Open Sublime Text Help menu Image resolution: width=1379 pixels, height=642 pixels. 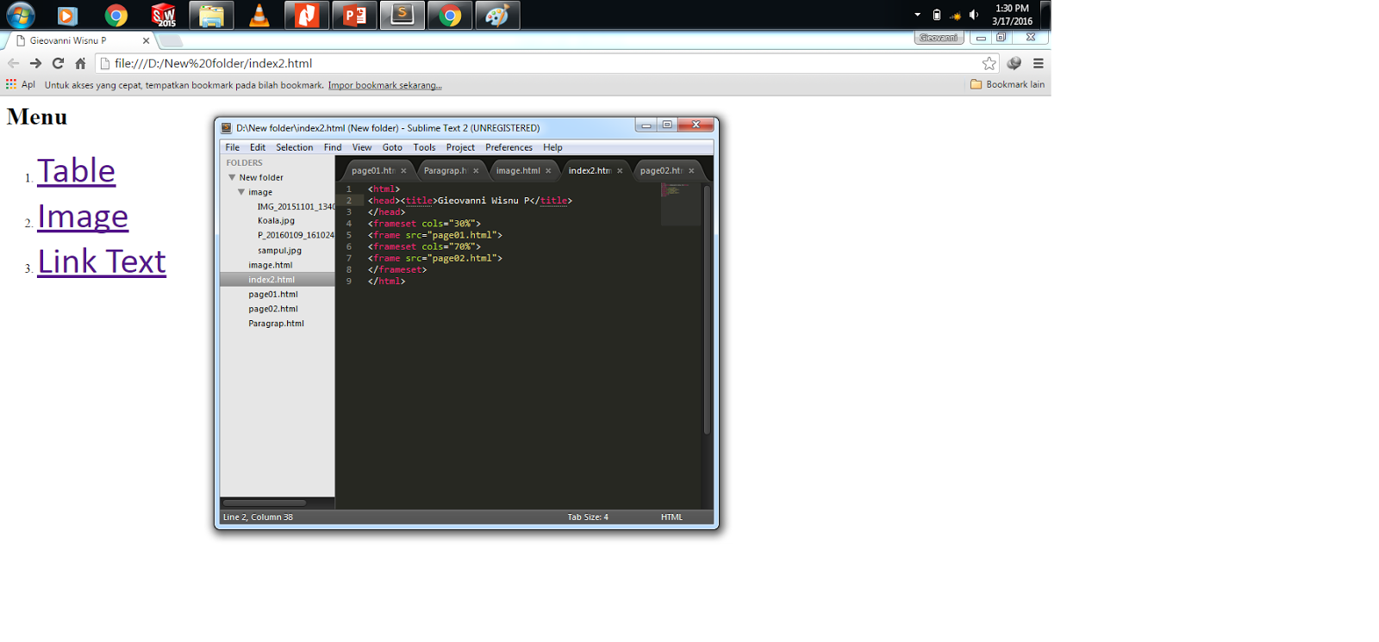(x=552, y=147)
